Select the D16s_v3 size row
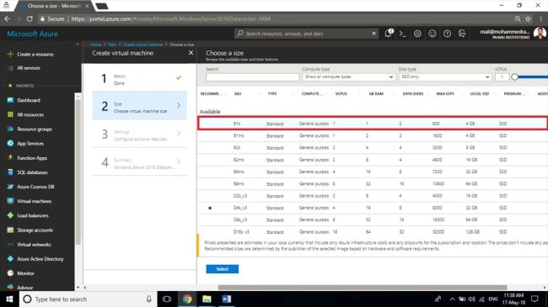 point(373,231)
